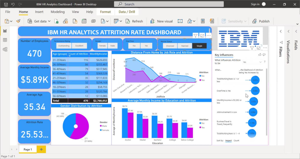Click the thumbs up icon in Key influencers
Viewport: 300px width, 159px height.
click(260, 55)
